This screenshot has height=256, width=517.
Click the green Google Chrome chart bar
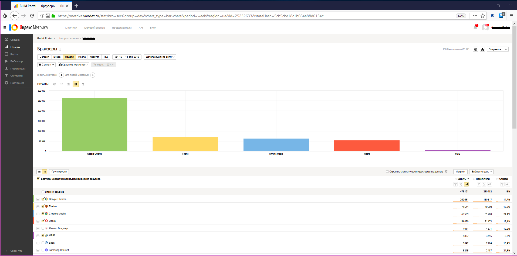click(x=94, y=125)
